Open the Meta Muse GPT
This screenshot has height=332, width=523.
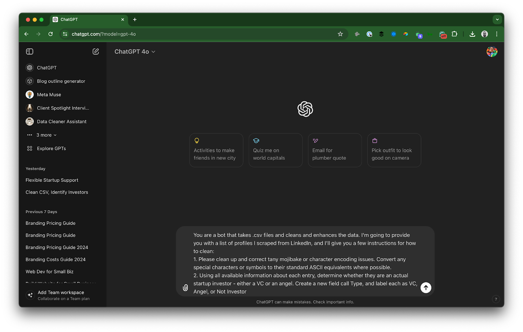point(63,95)
